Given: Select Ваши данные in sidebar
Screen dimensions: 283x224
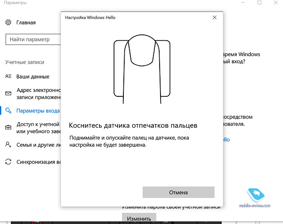Looking at the screenshot, I should (x=33, y=76).
